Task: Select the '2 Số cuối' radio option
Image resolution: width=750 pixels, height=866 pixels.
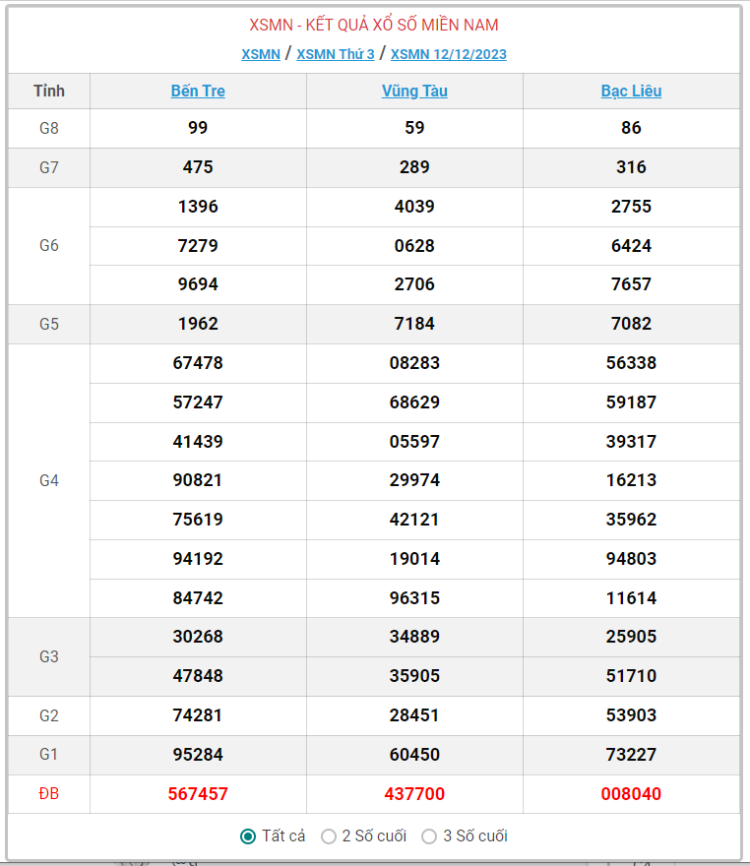Action: [329, 836]
